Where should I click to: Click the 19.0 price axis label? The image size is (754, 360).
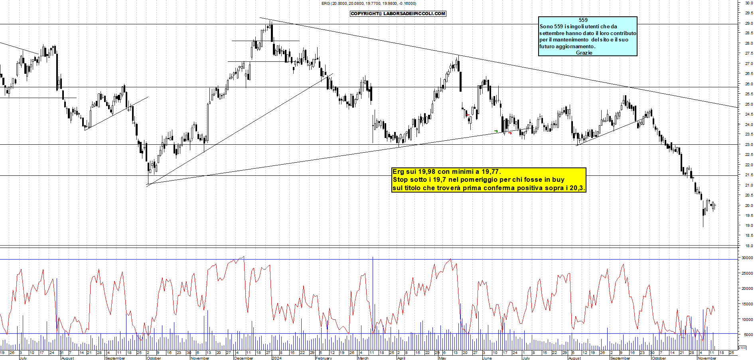pyautogui.click(x=749, y=226)
